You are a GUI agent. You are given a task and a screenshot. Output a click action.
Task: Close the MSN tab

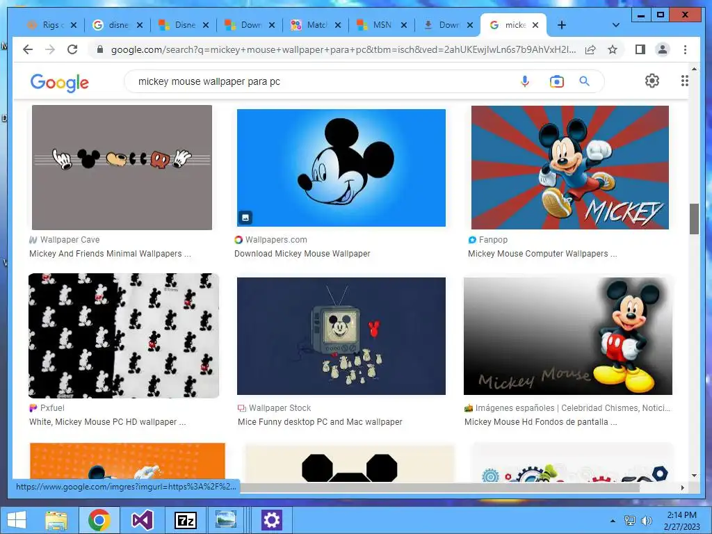click(x=404, y=25)
